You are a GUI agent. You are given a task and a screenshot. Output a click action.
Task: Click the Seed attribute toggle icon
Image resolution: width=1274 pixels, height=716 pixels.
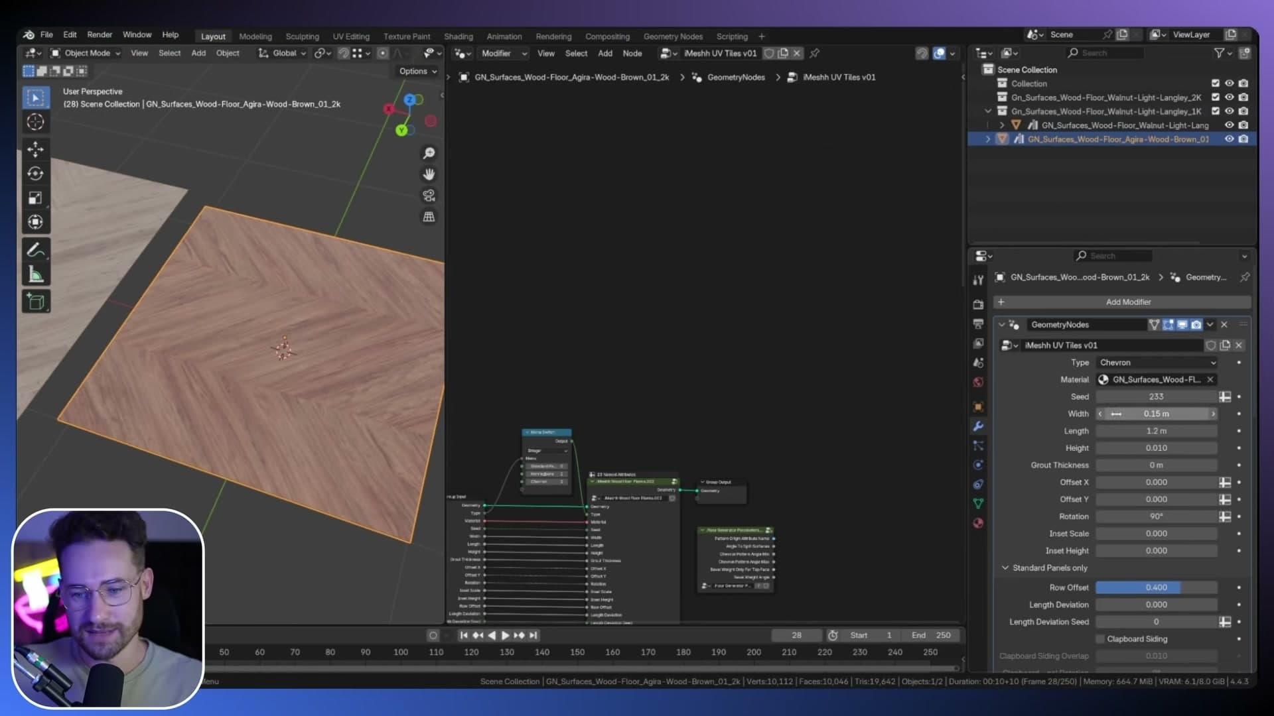[x=1225, y=396]
